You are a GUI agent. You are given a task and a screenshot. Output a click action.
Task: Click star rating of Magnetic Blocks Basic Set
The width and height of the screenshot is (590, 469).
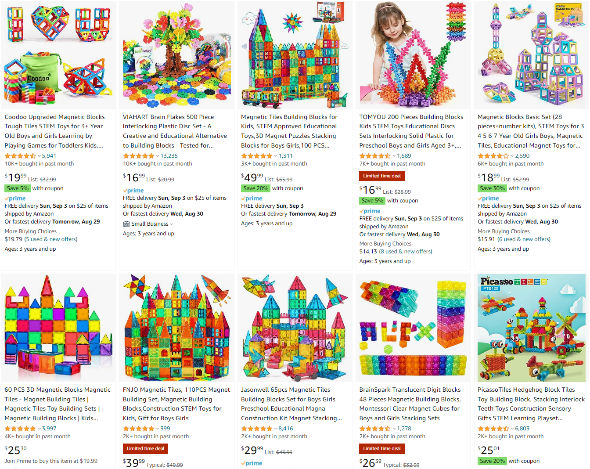493,156
